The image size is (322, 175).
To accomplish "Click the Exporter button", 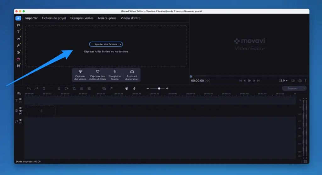I will tap(292, 88).
